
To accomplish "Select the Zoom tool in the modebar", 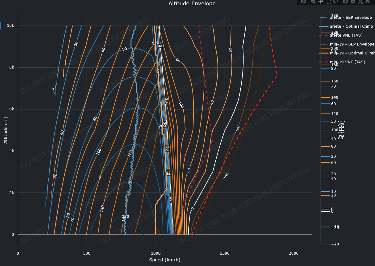I will 313,2.
